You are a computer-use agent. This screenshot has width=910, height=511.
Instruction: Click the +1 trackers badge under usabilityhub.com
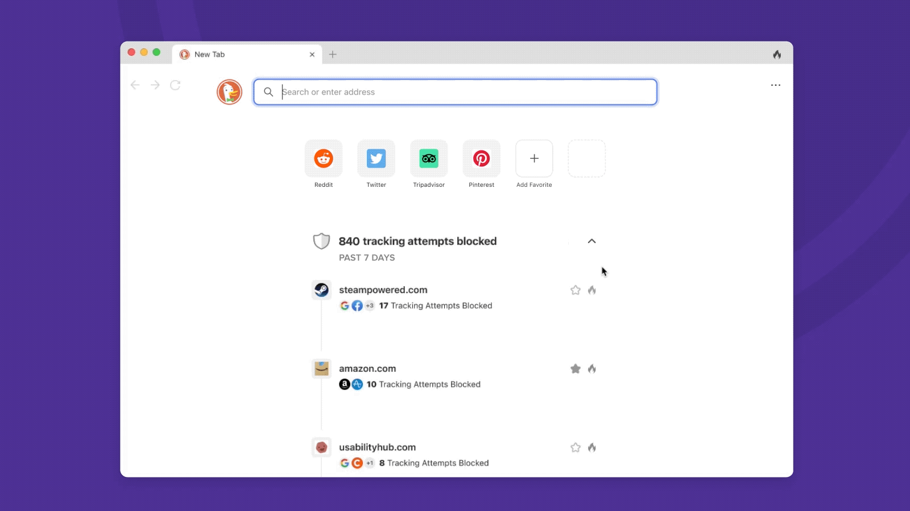[x=370, y=463]
